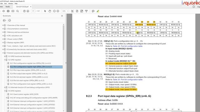
Task: Click the current page number field
Action: [x=33, y=11]
